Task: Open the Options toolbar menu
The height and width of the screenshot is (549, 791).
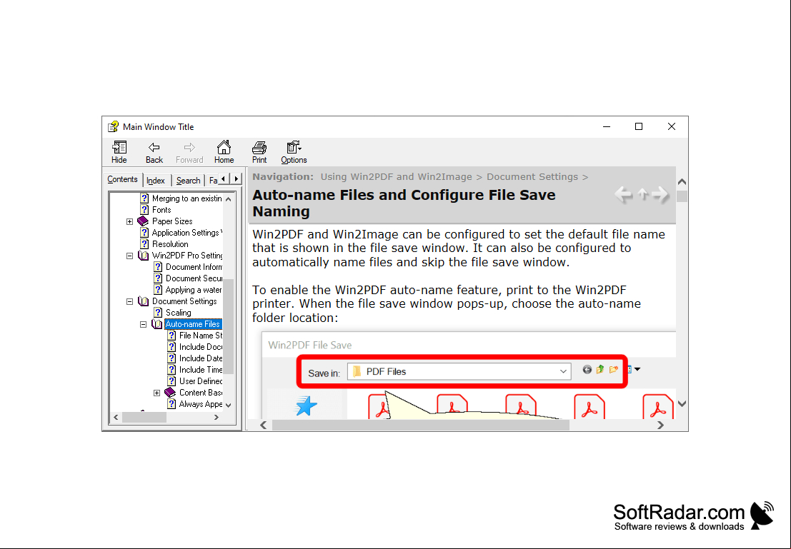Action: (x=294, y=152)
